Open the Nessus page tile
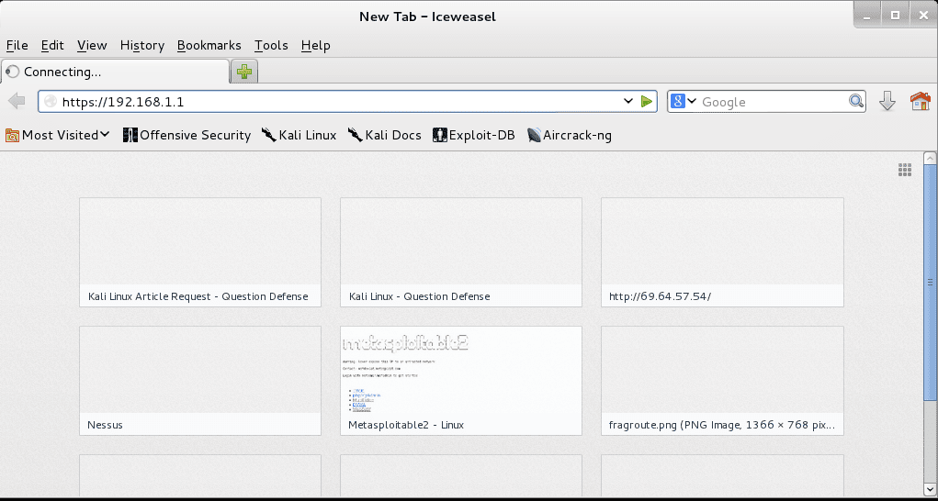Screen dimensions: 938x501 (200, 381)
